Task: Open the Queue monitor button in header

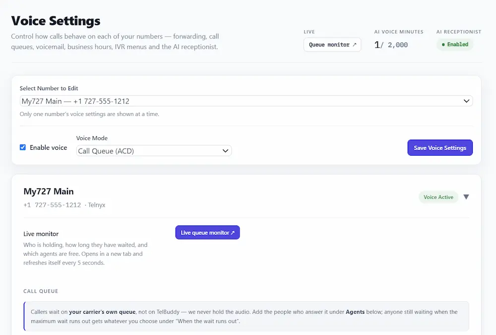Action: pyautogui.click(x=332, y=45)
